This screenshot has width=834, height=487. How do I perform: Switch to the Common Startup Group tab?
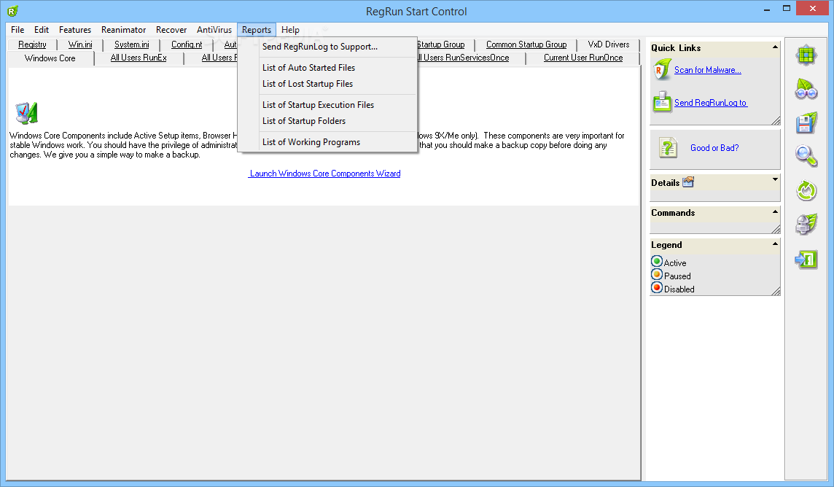[526, 44]
